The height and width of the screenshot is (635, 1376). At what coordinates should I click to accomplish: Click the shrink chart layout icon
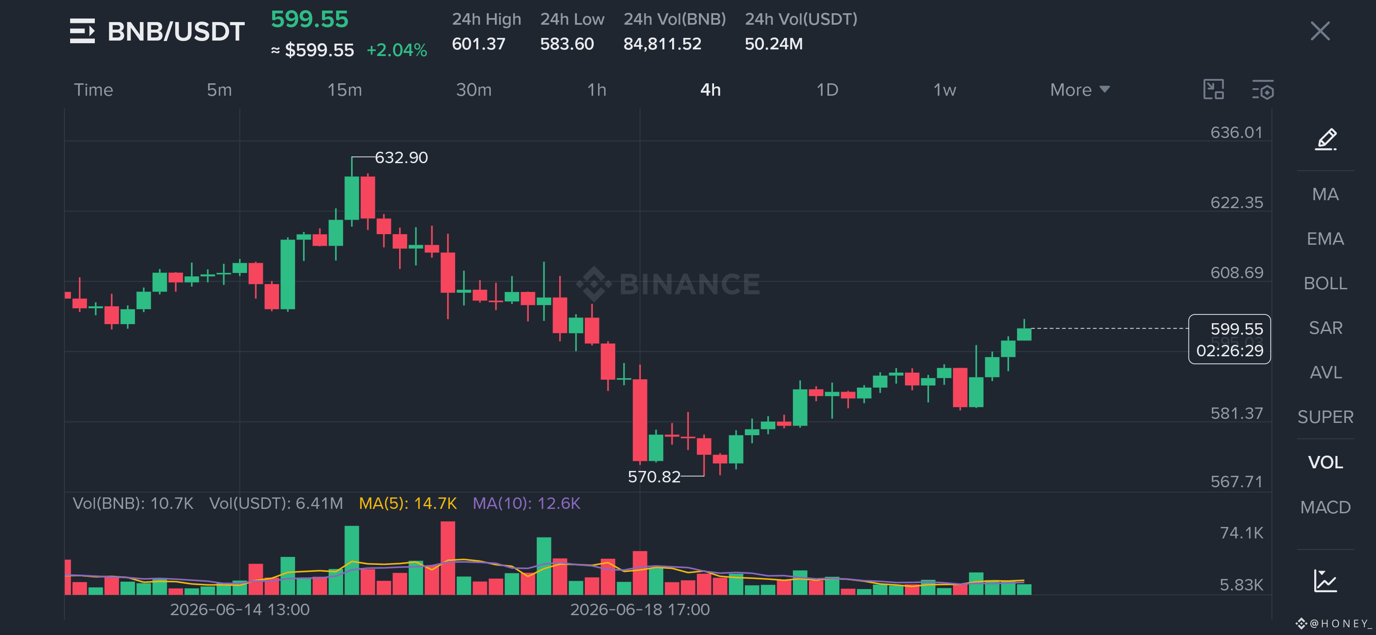click(x=1213, y=90)
